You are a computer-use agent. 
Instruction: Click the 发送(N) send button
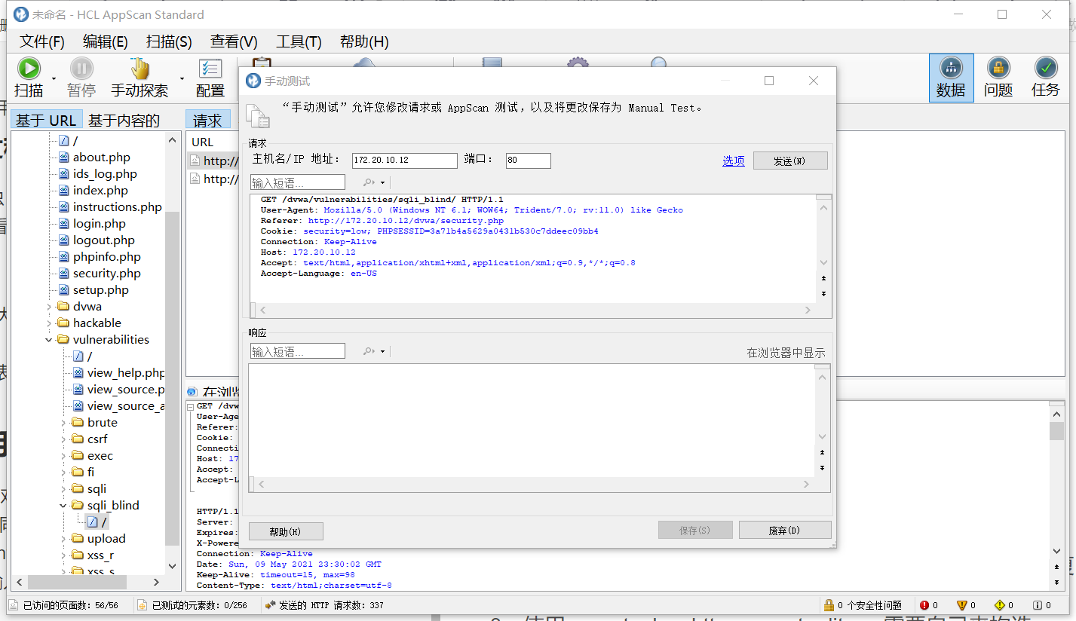pos(790,161)
